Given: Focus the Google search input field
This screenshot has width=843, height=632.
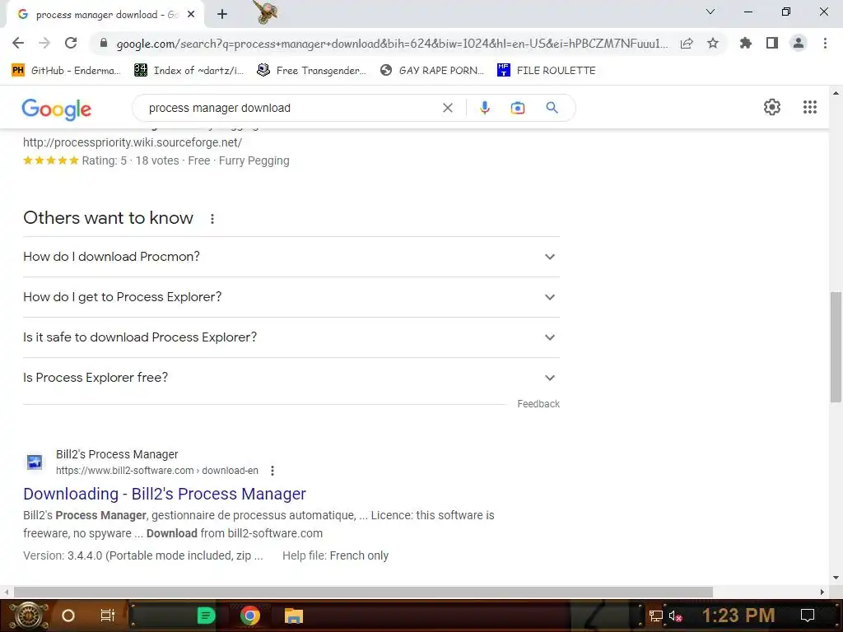Looking at the screenshot, I should (291, 108).
